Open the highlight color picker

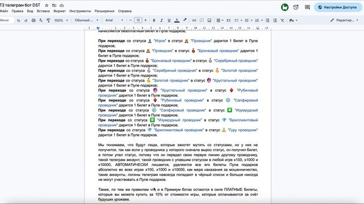click(x=185, y=20)
